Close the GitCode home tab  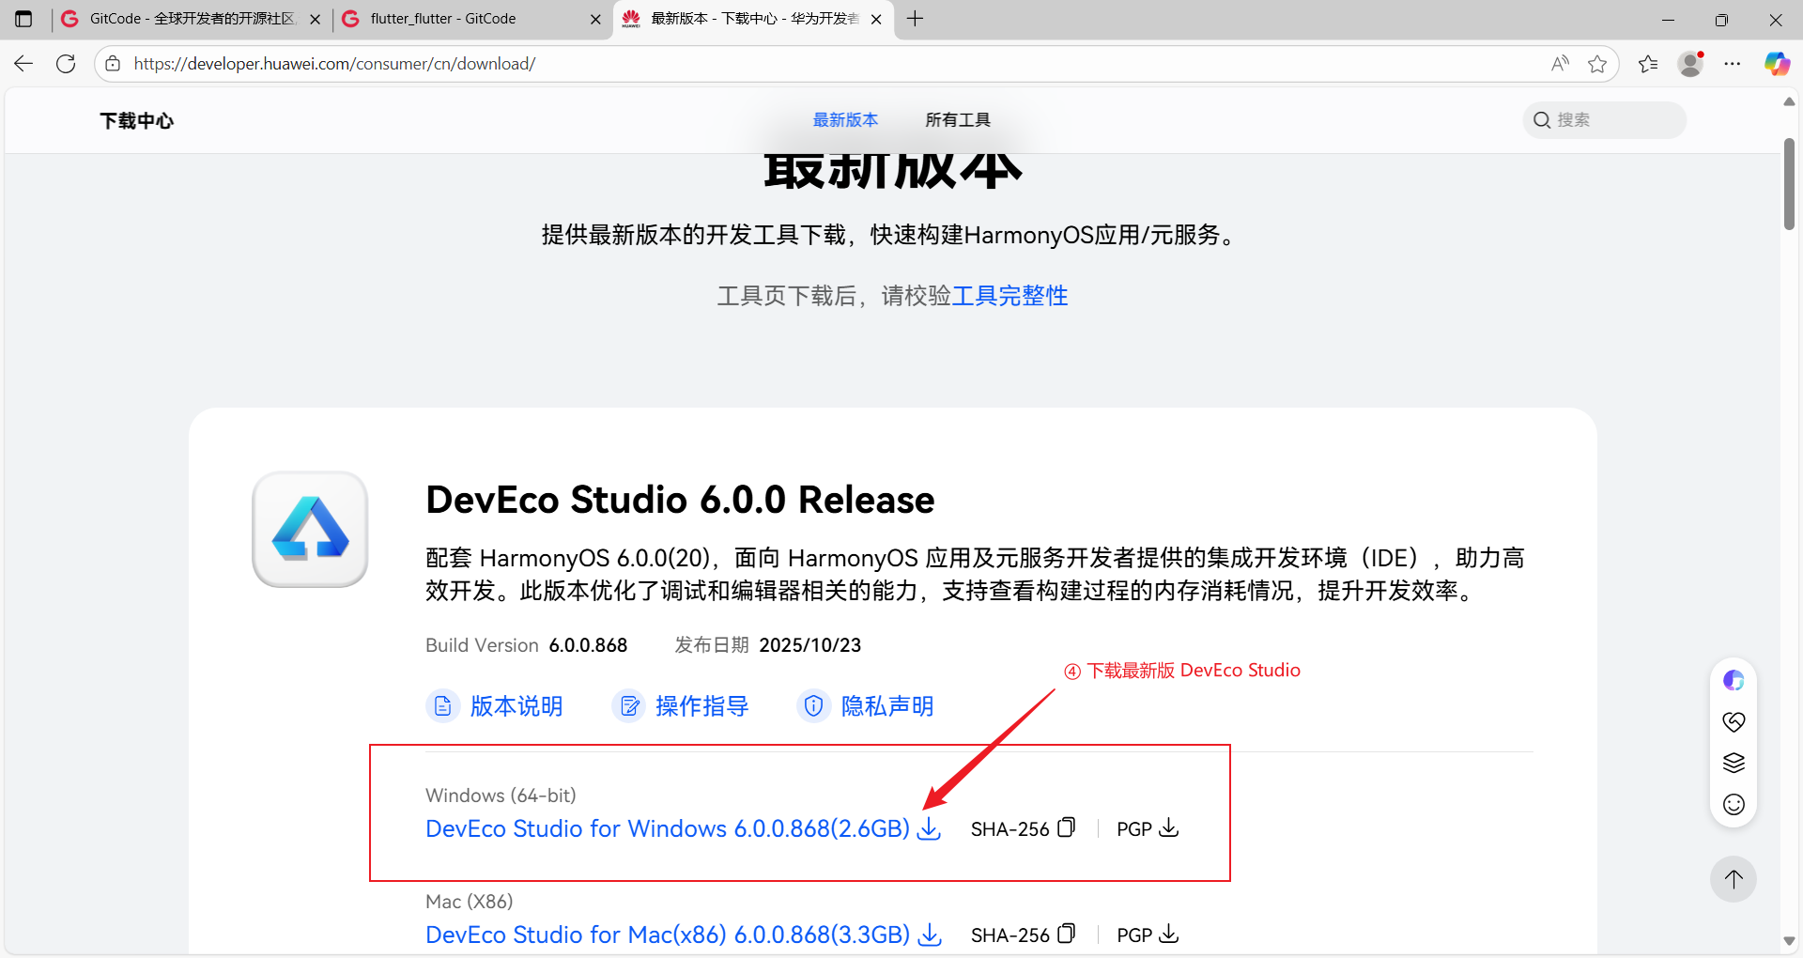(x=315, y=19)
